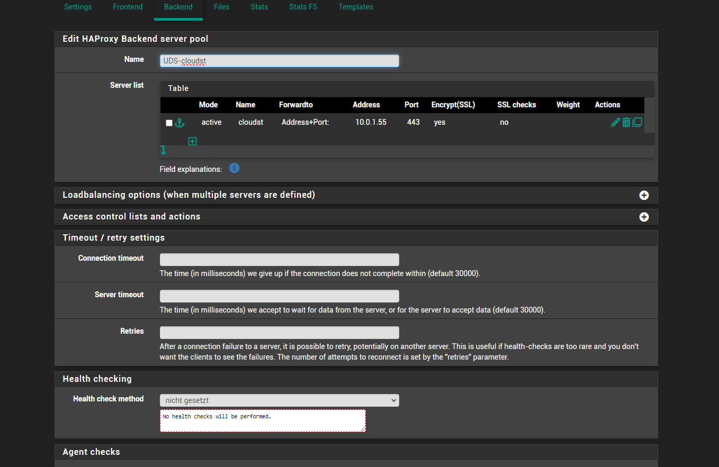Click the port value 443
This screenshot has height=467, width=719.
click(x=414, y=122)
